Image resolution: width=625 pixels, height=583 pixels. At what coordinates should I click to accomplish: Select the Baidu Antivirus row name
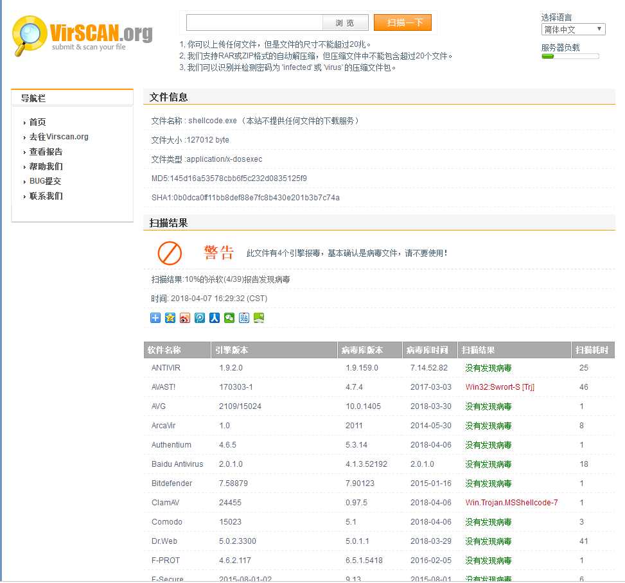tap(177, 464)
